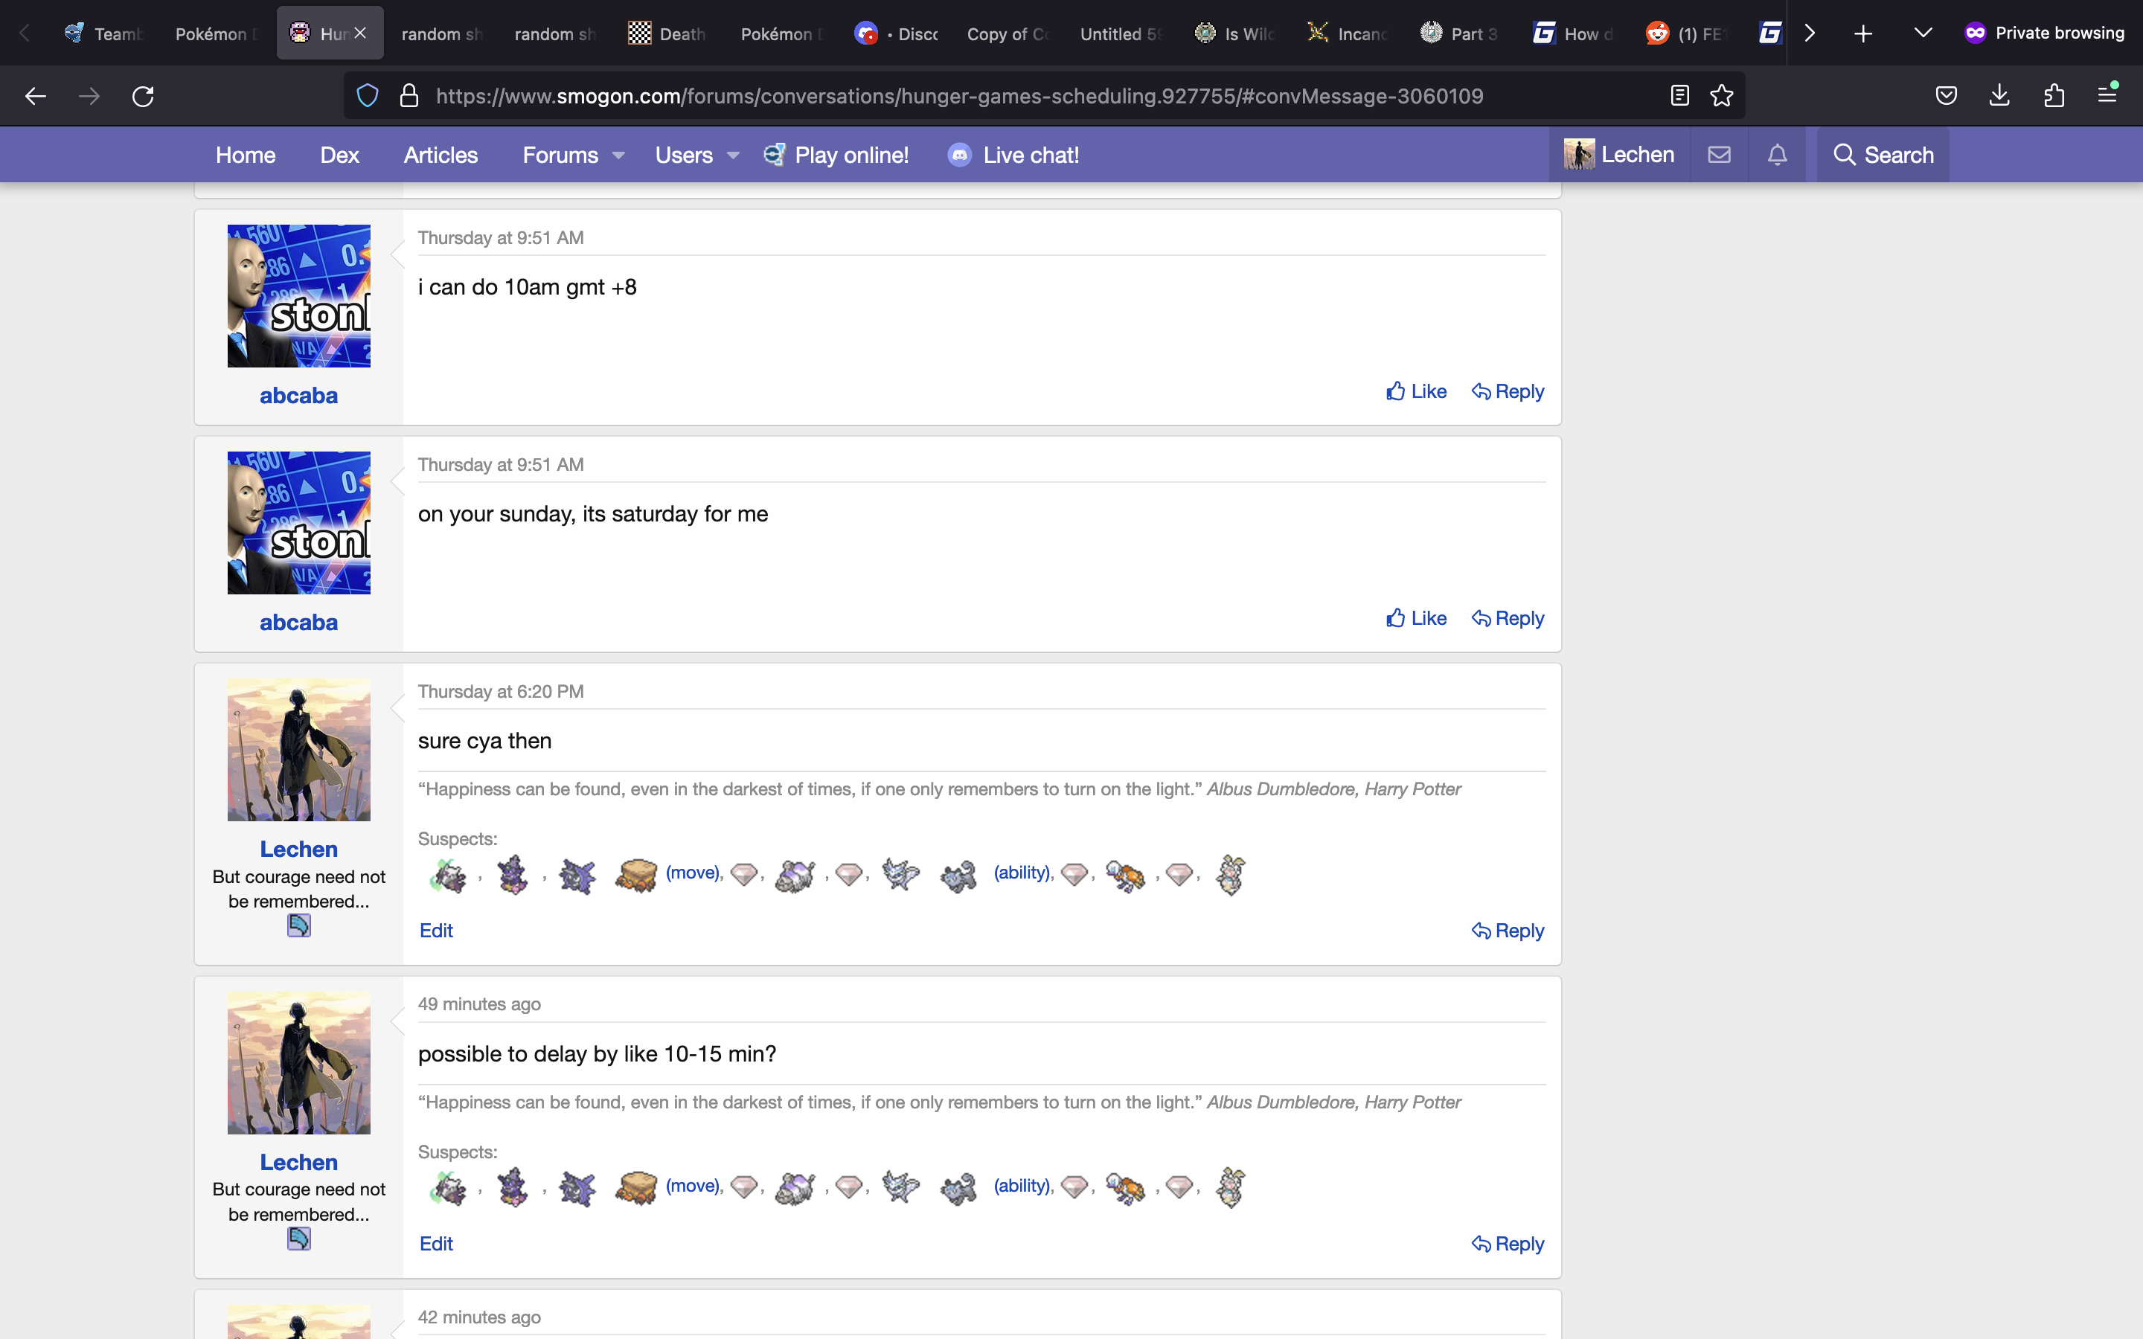The image size is (2143, 1339).
Task: Click the badge icon under Lechen in 49 minutes post
Action: tap(298, 1239)
